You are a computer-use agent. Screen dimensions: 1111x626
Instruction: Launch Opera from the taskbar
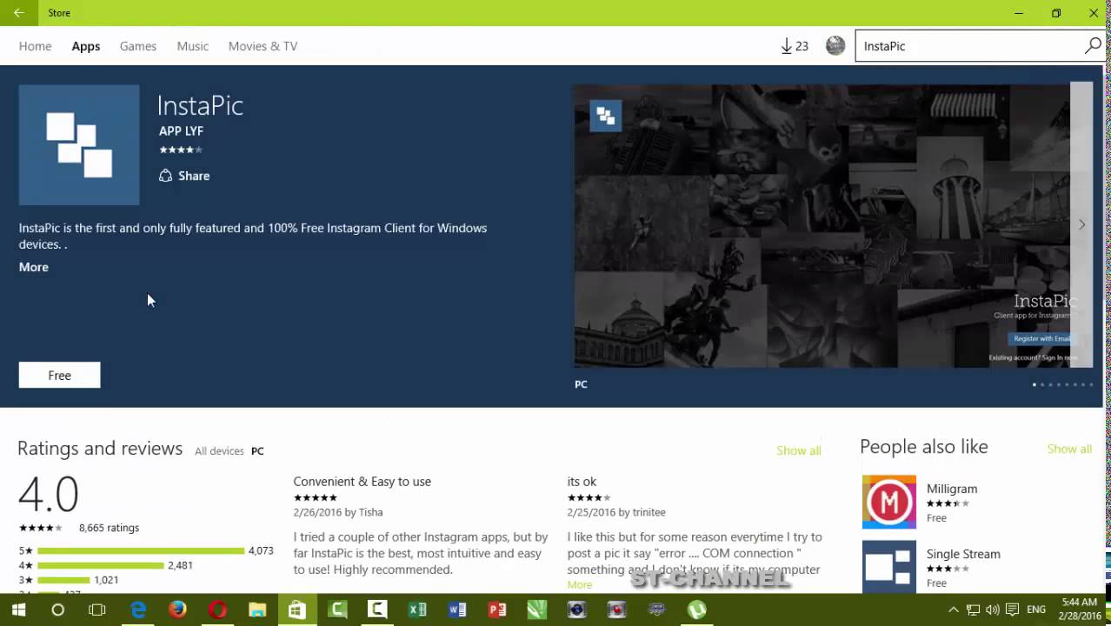pyautogui.click(x=217, y=609)
